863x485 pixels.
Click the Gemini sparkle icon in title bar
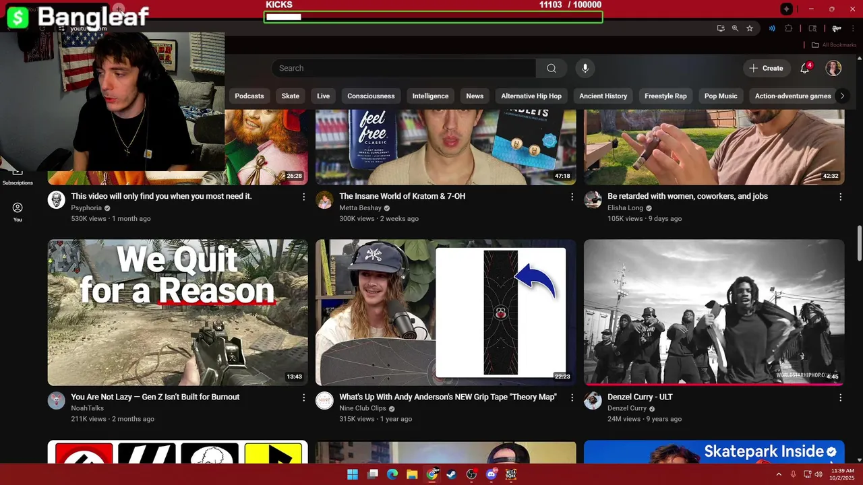(x=786, y=9)
